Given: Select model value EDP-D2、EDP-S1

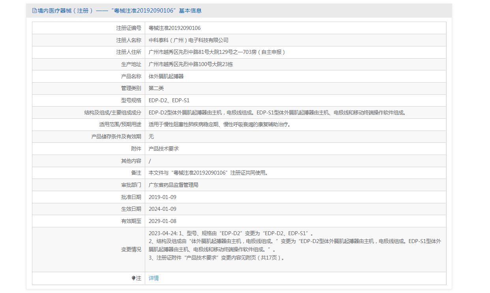Looking at the screenshot, I should (x=169, y=100).
